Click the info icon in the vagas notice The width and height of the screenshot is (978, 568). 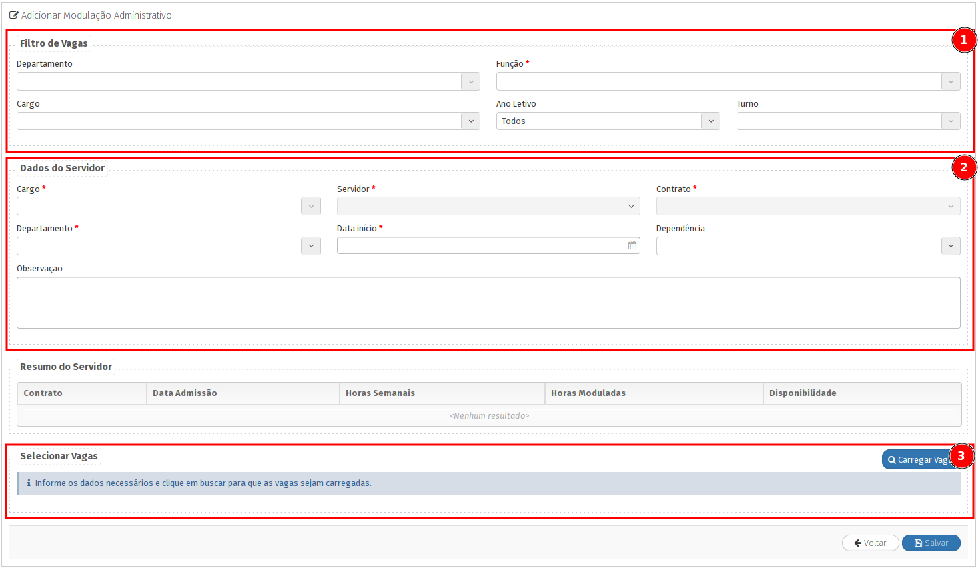[29, 483]
